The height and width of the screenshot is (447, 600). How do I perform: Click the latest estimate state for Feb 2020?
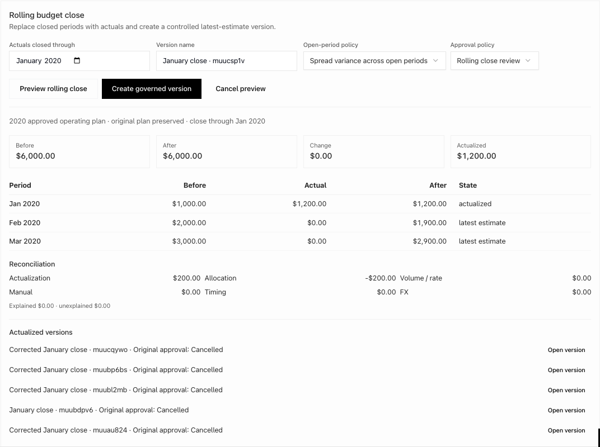click(482, 223)
